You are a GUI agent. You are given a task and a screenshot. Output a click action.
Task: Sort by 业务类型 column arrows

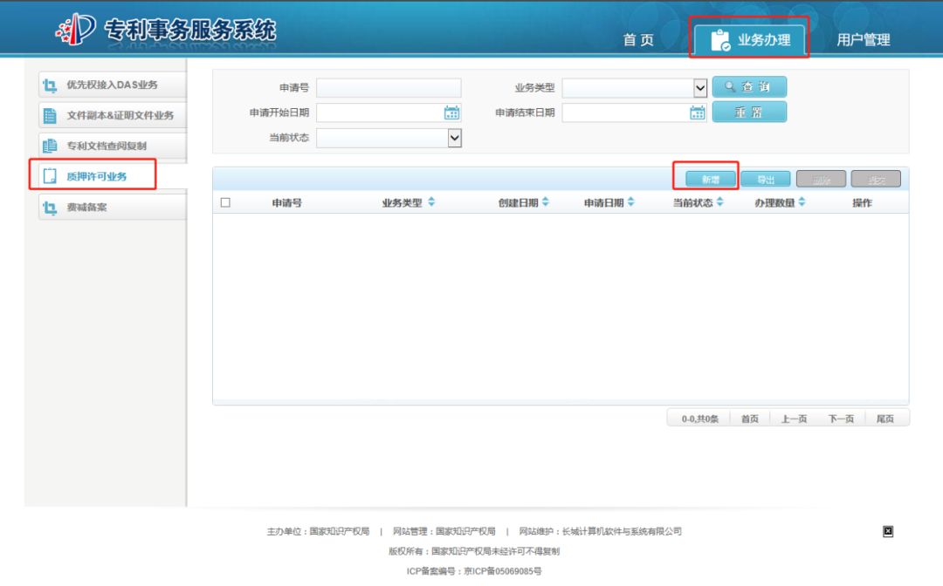[431, 202]
